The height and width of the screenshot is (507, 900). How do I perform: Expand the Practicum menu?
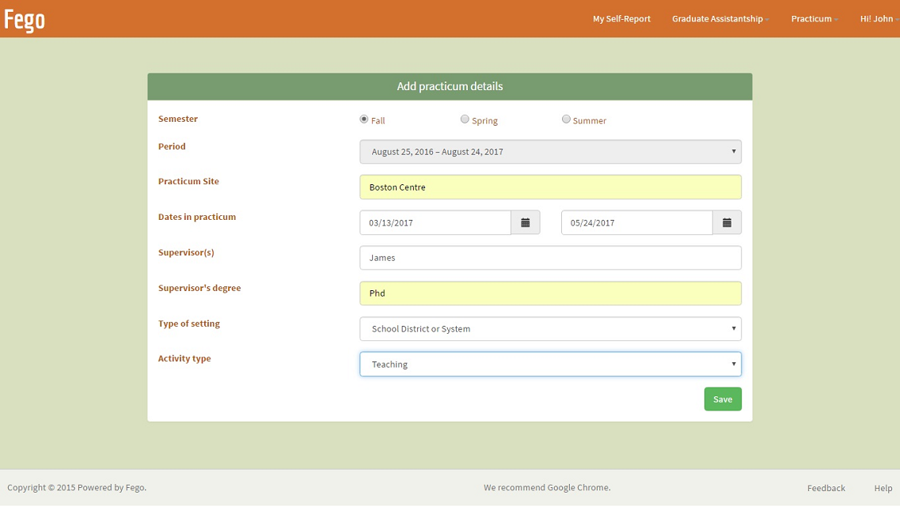pyautogui.click(x=814, y=19)
